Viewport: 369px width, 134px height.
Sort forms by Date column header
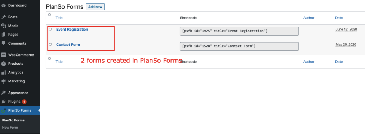[x=339, y=18]
